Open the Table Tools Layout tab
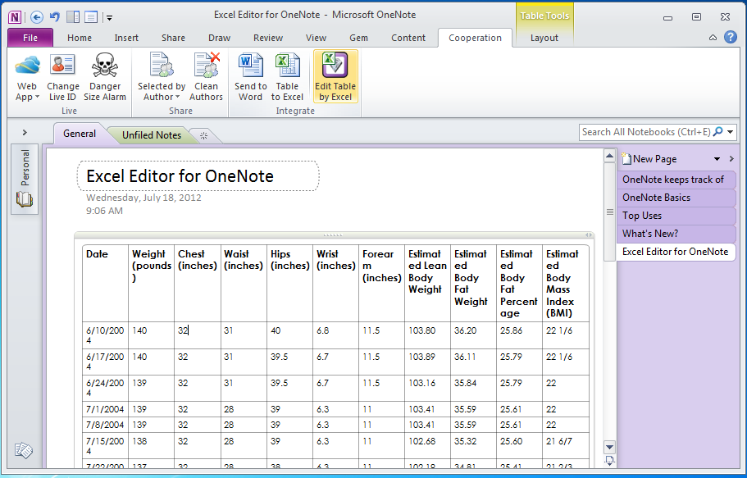Image resolution: width=747 pixels, height=478 pixels. pyautogui.click(x=544, y=38)
